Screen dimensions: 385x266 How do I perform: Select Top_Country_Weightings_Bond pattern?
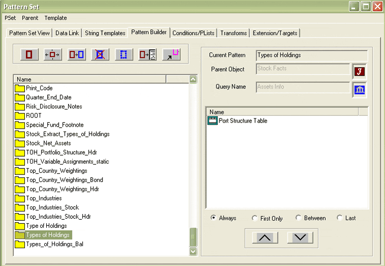(65, 180)
